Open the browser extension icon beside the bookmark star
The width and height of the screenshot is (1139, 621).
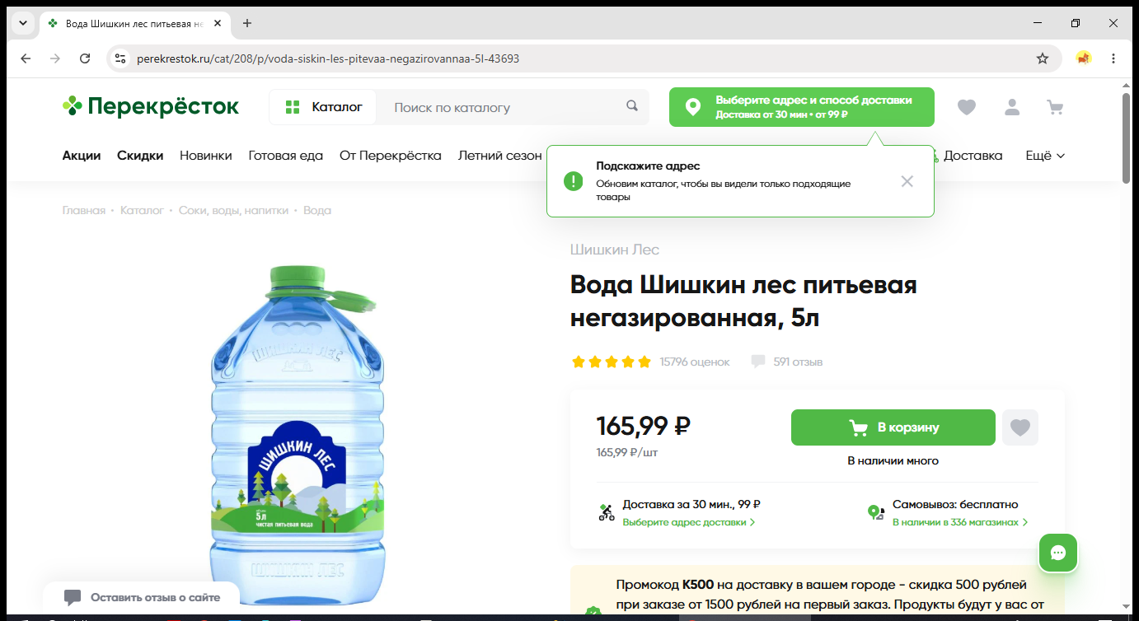pyautogui.click(x=1084, y=58)
